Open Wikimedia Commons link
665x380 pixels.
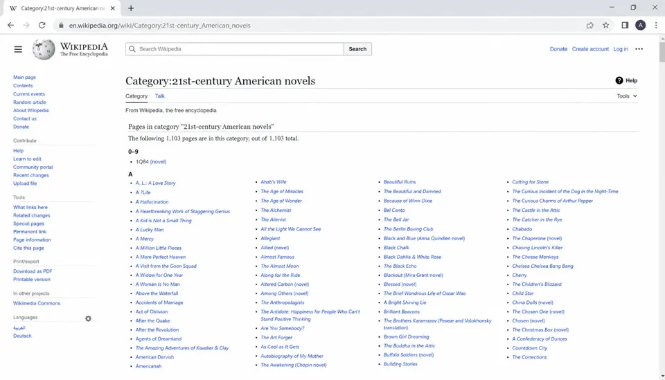[37, 303]
